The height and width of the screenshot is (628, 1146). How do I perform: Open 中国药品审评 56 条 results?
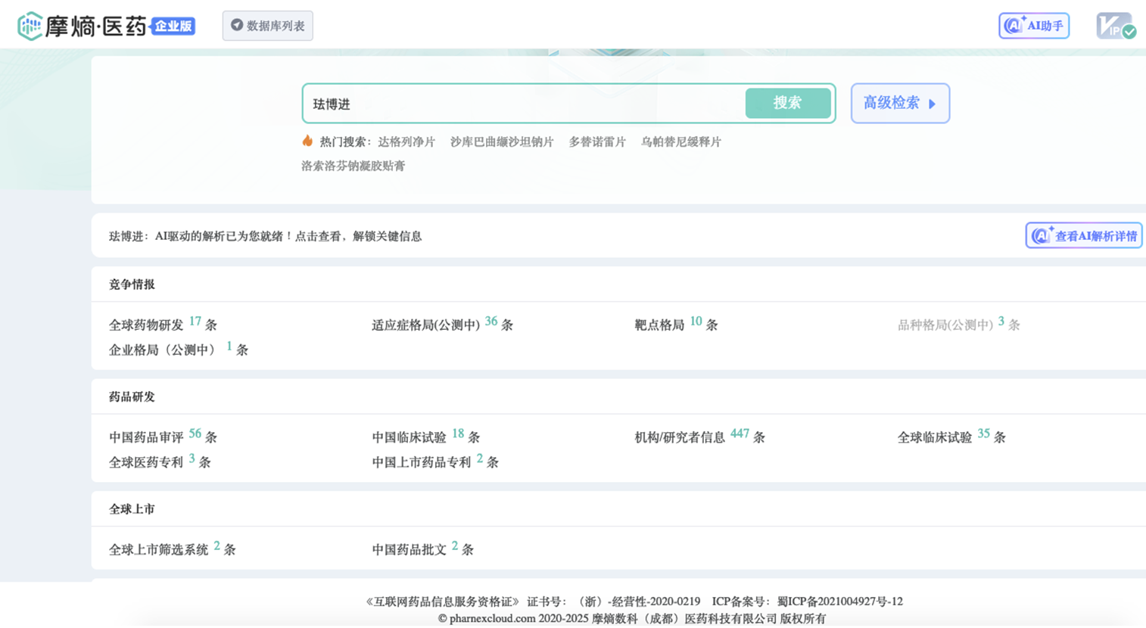[163, 437]
